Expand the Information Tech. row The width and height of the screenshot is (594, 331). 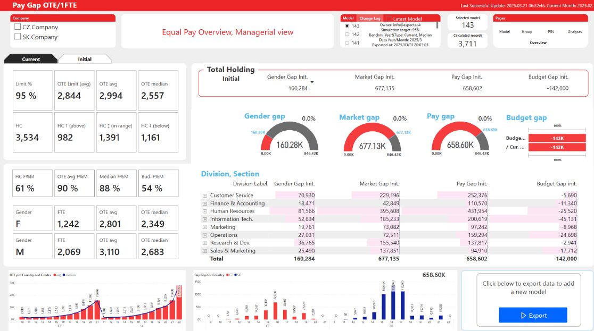(204, 219)
